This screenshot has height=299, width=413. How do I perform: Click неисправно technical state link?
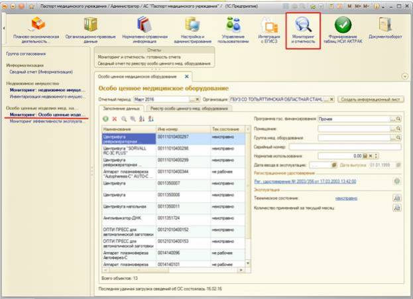tap(347, 198)
